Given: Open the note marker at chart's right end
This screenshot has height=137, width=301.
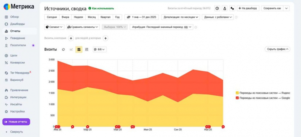Looking at the screenshot, I should (223, 126).
